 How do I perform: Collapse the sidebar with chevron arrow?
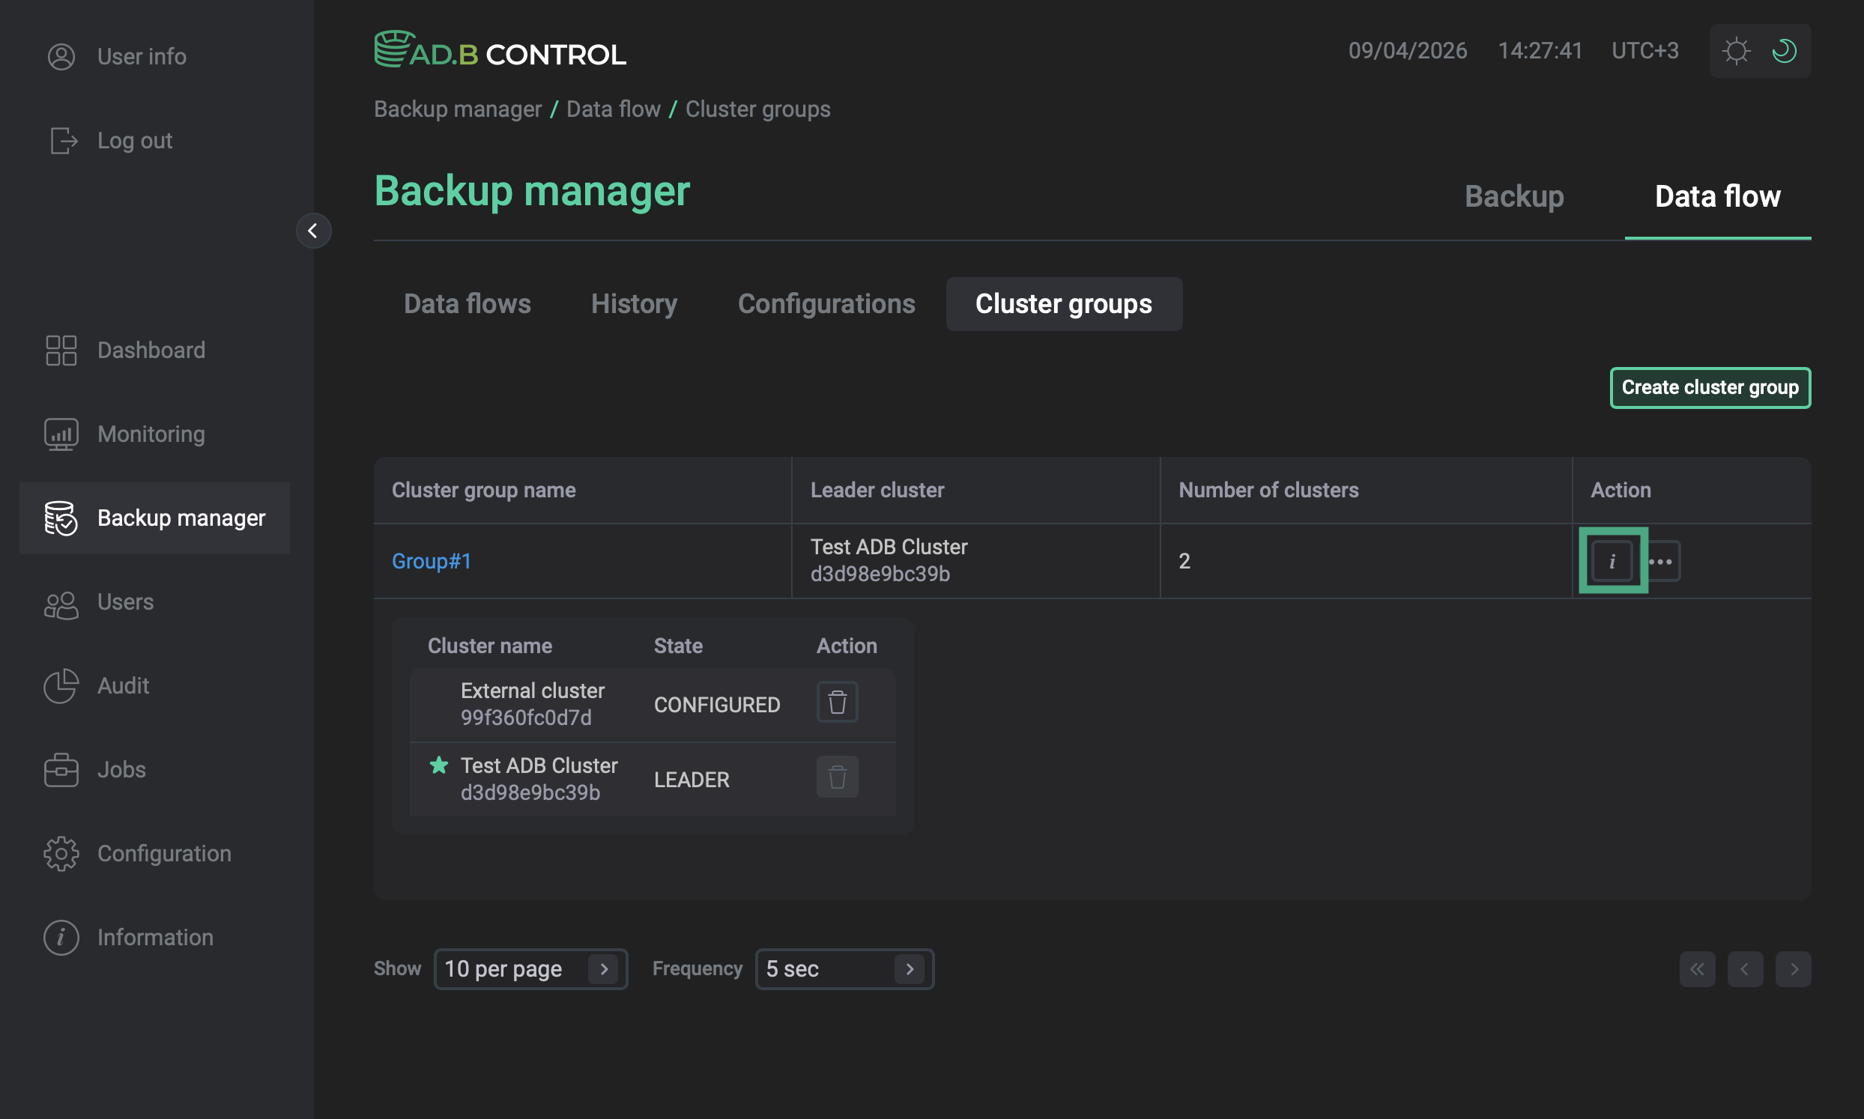[314, 231]
